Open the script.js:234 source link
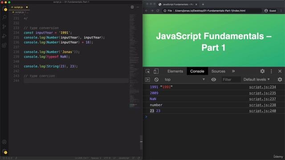This screenshot has width=285, height=160. [262, 87]
